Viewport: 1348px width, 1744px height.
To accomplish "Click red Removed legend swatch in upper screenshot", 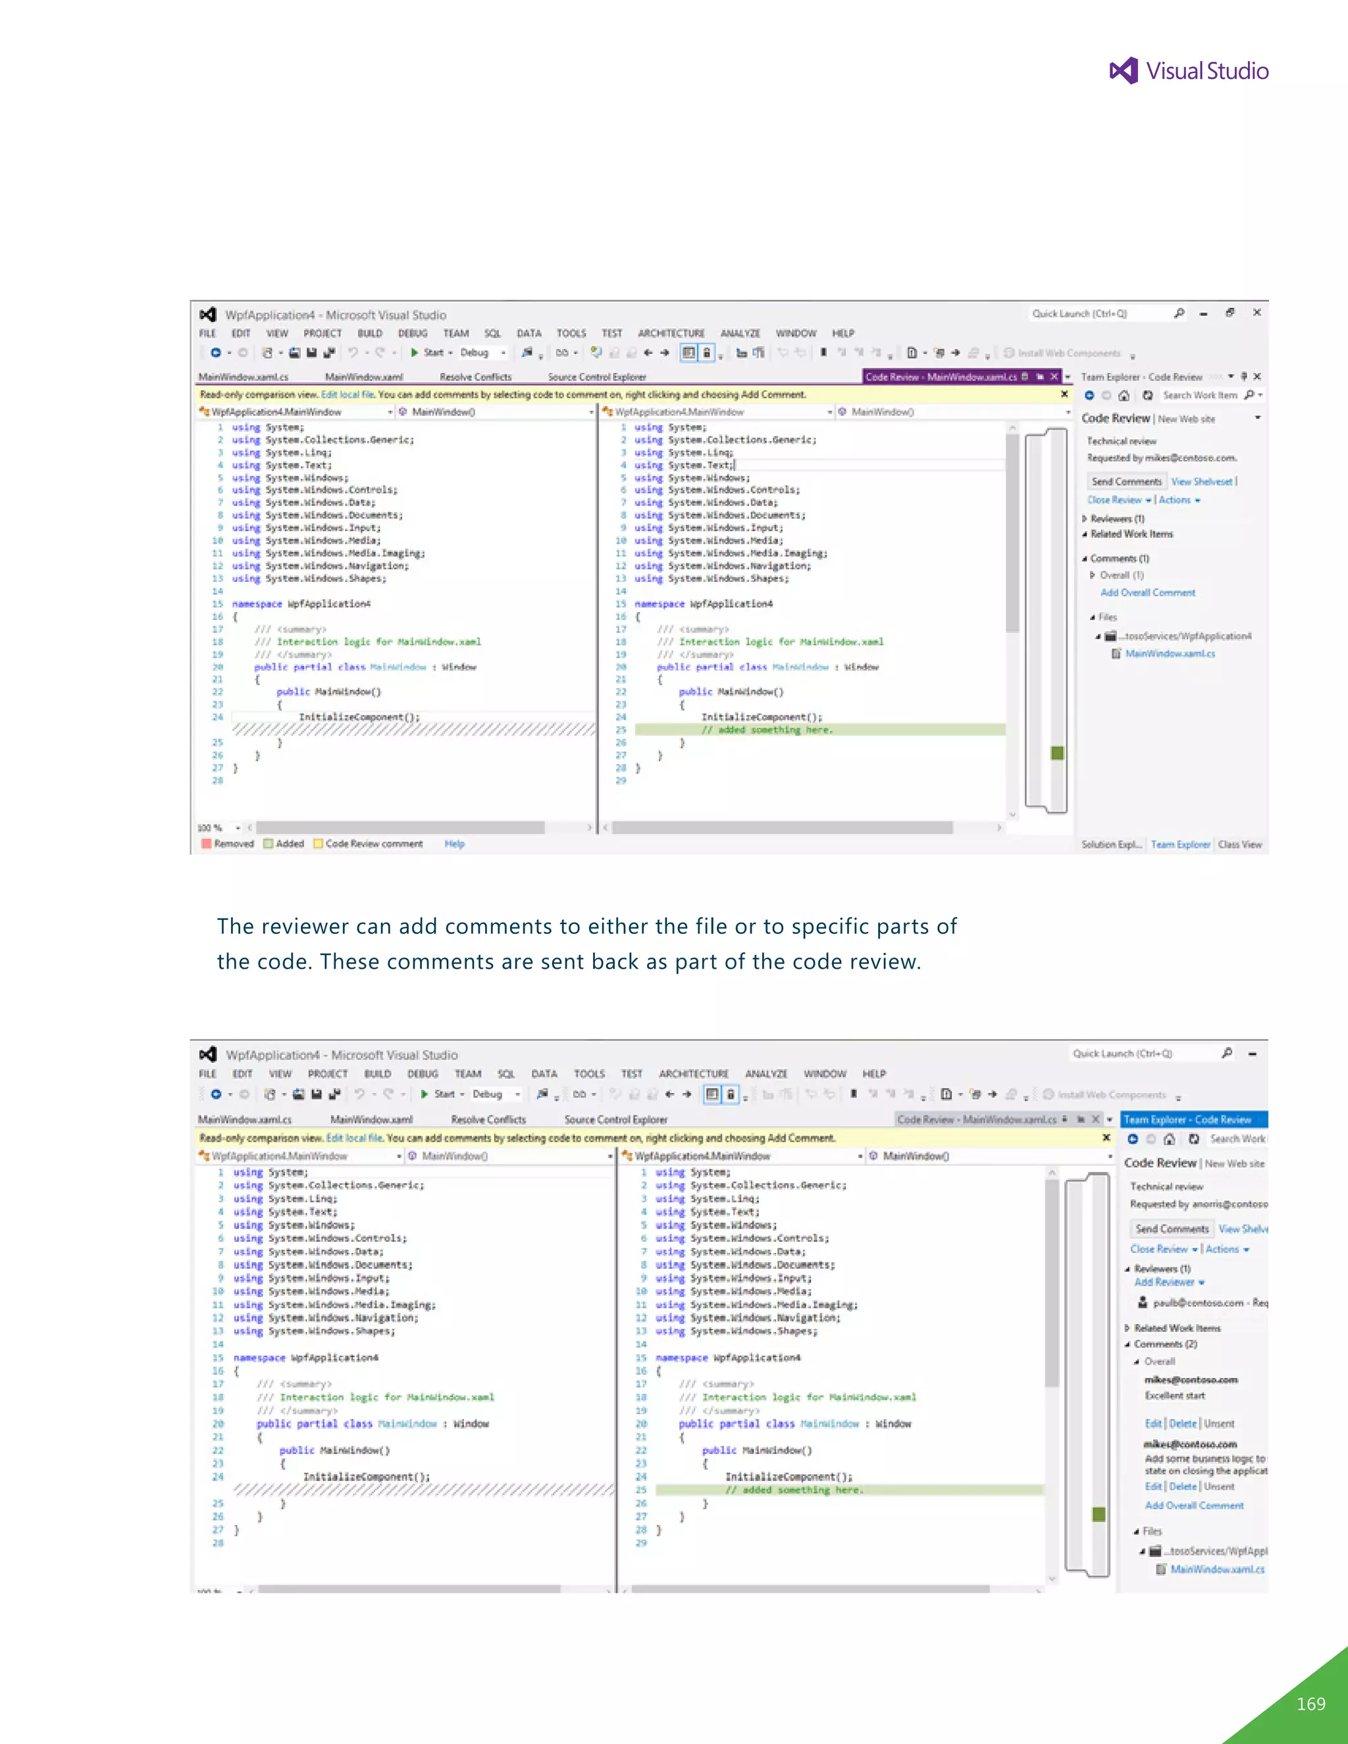I will (x=207, y=844).
